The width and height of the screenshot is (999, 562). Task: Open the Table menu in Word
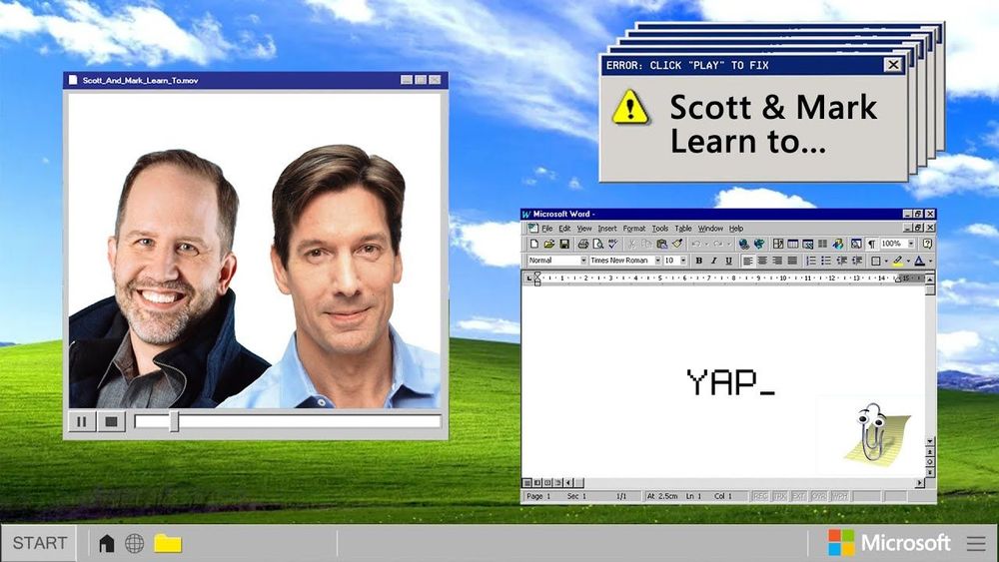coord(683,229)
